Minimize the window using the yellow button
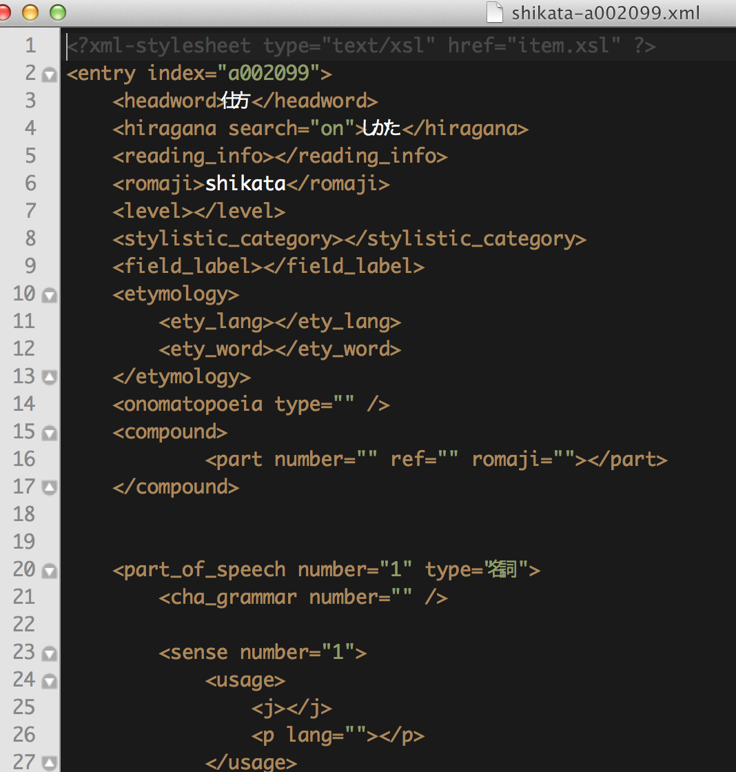 (30, 12)
